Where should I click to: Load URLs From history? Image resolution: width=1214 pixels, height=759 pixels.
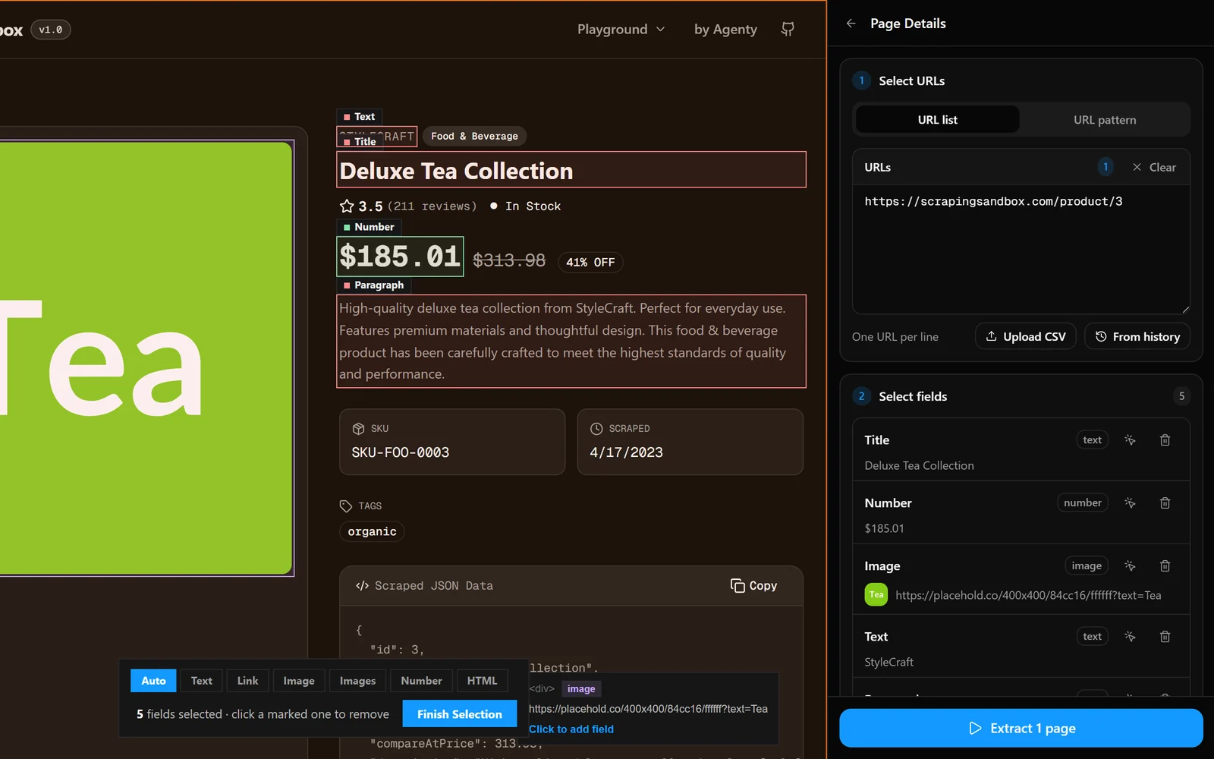pyautogui.click(x=1137, y=336)
